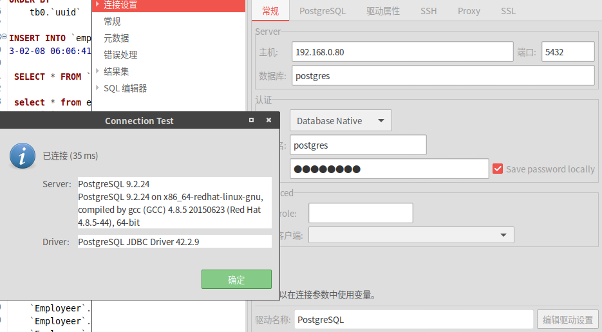Image resolution: width=602 pixels, height=332 pixels.
Task: Click the Server version text PostgreSQL 9.2.24
Action: click(114, 184)
